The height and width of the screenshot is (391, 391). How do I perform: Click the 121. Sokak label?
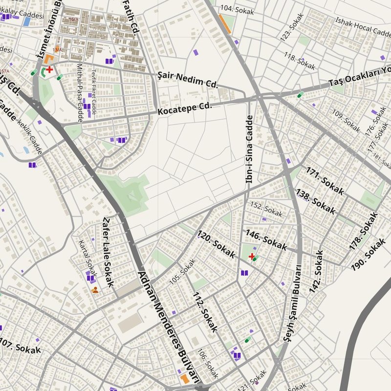point(252,380)
